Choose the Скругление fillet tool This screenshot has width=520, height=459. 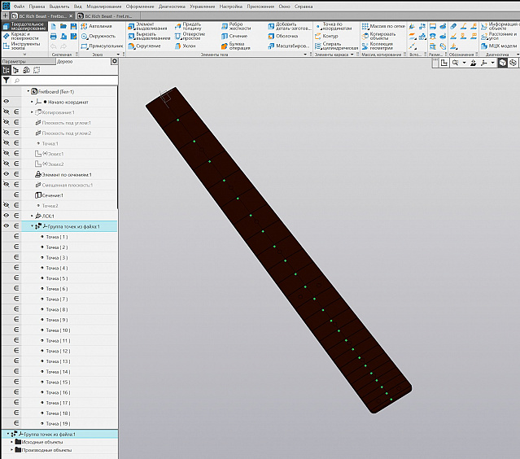click(x=147, y=46)
